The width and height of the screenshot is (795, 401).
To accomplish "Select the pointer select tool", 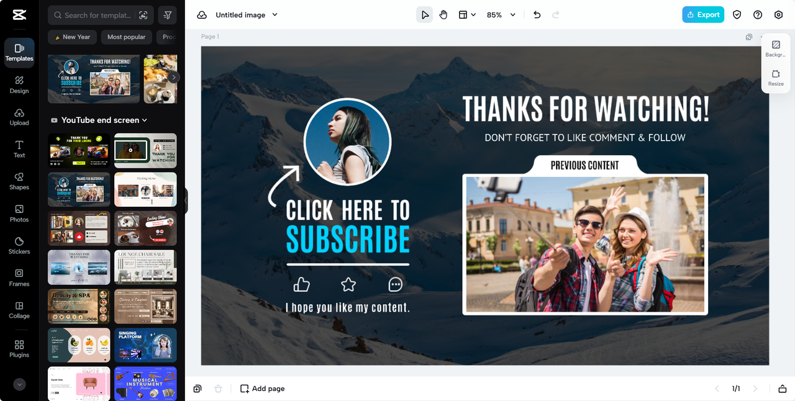I will tap(425, 15).
